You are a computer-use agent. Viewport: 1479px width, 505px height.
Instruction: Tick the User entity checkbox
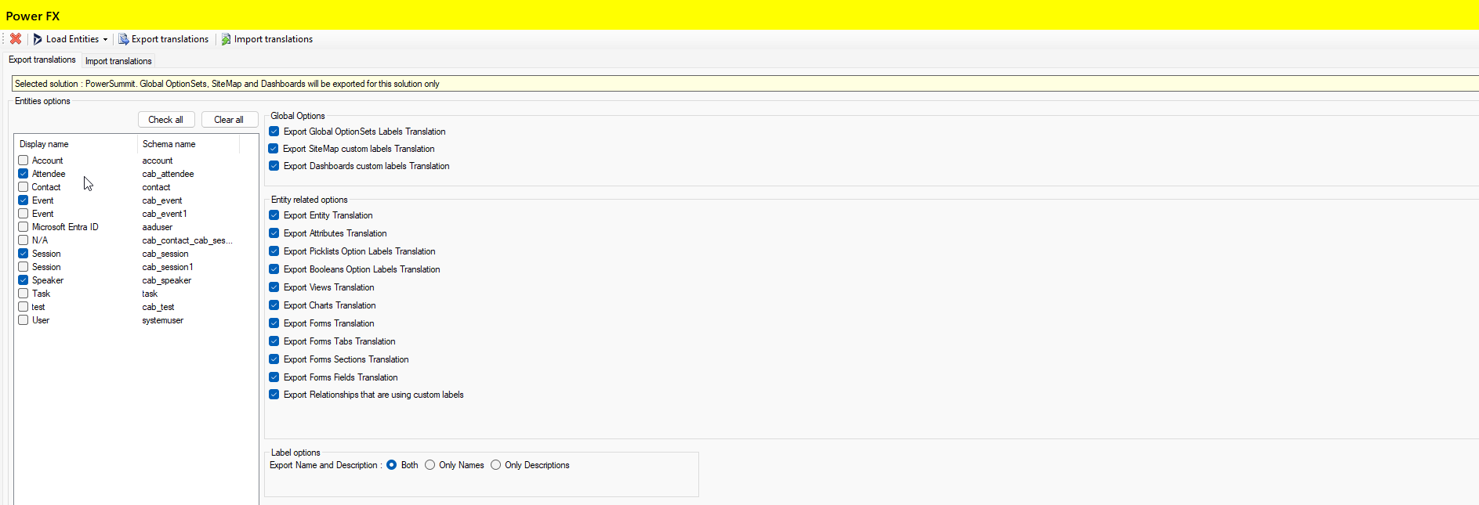[24, 320]
